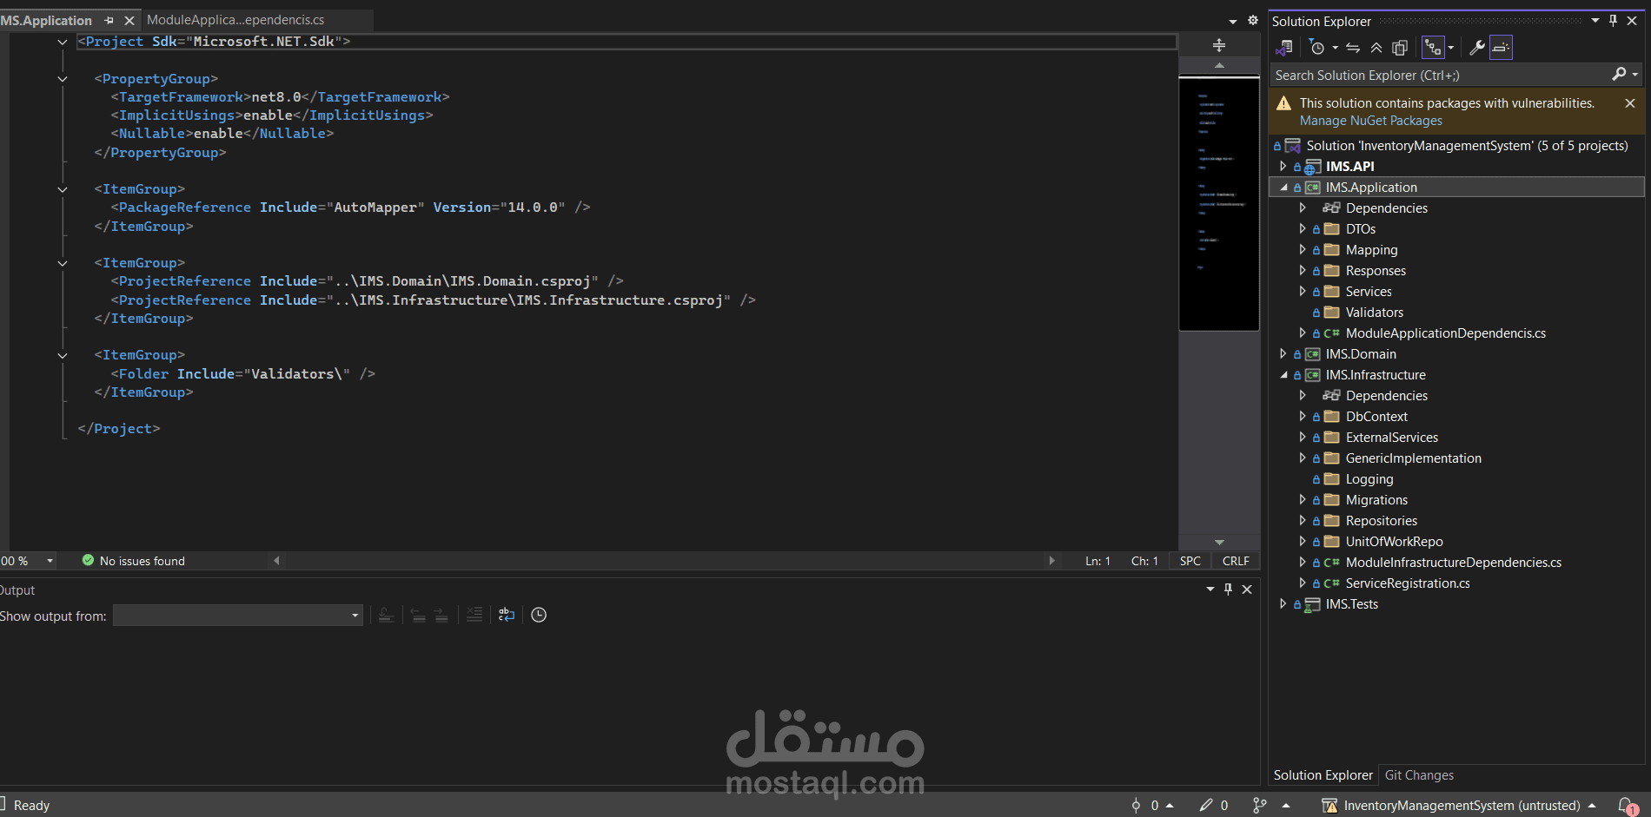Collapse IMS.Infrastructure project node

[x=1283, y=374]
